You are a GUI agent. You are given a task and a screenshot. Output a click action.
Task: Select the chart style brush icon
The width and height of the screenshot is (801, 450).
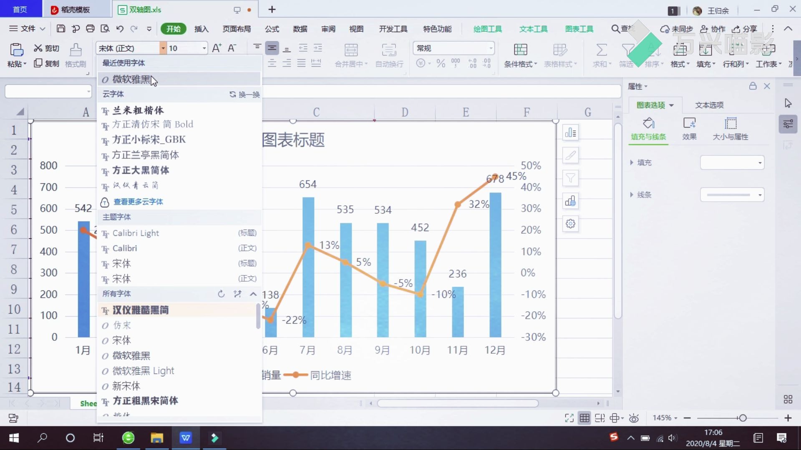tap(570, 155)
